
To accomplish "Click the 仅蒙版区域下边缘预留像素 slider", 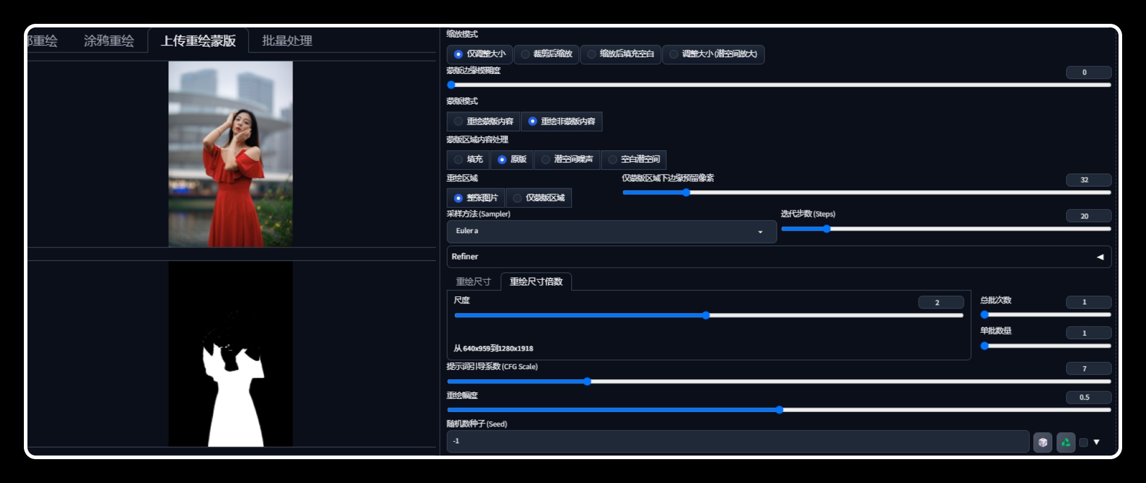I will (x=867, y=193).
